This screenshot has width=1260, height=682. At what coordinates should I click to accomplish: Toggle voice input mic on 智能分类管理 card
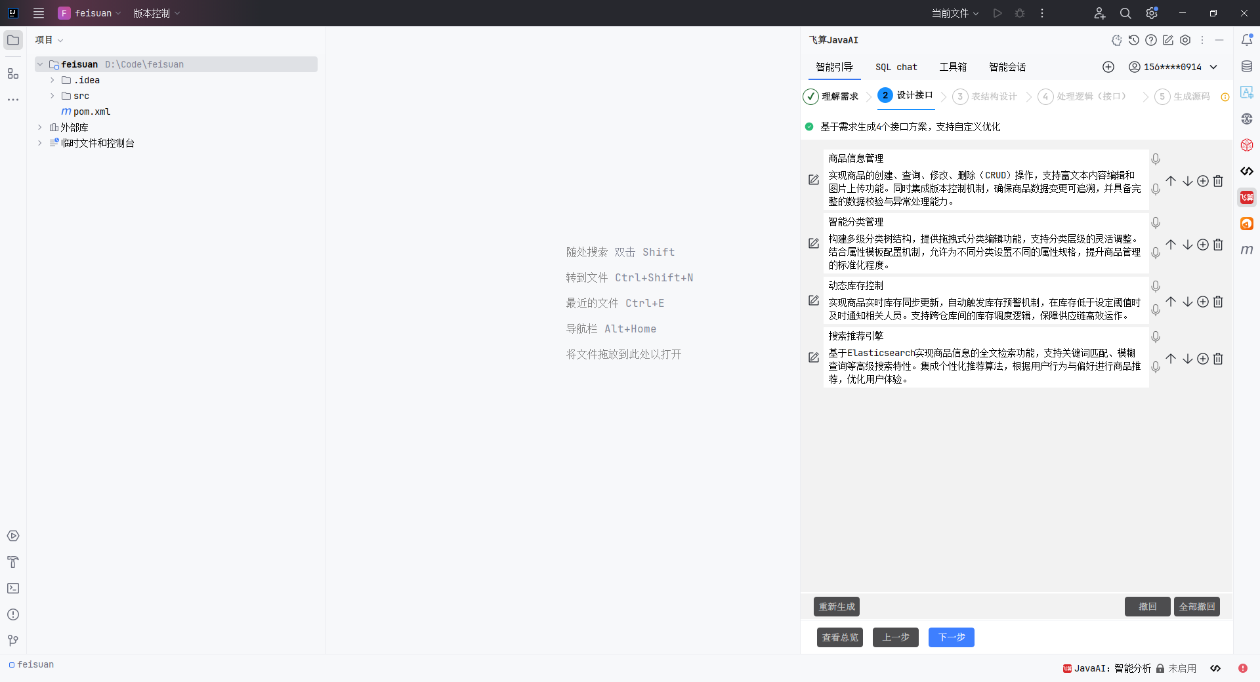click(x=1155, y=223)
